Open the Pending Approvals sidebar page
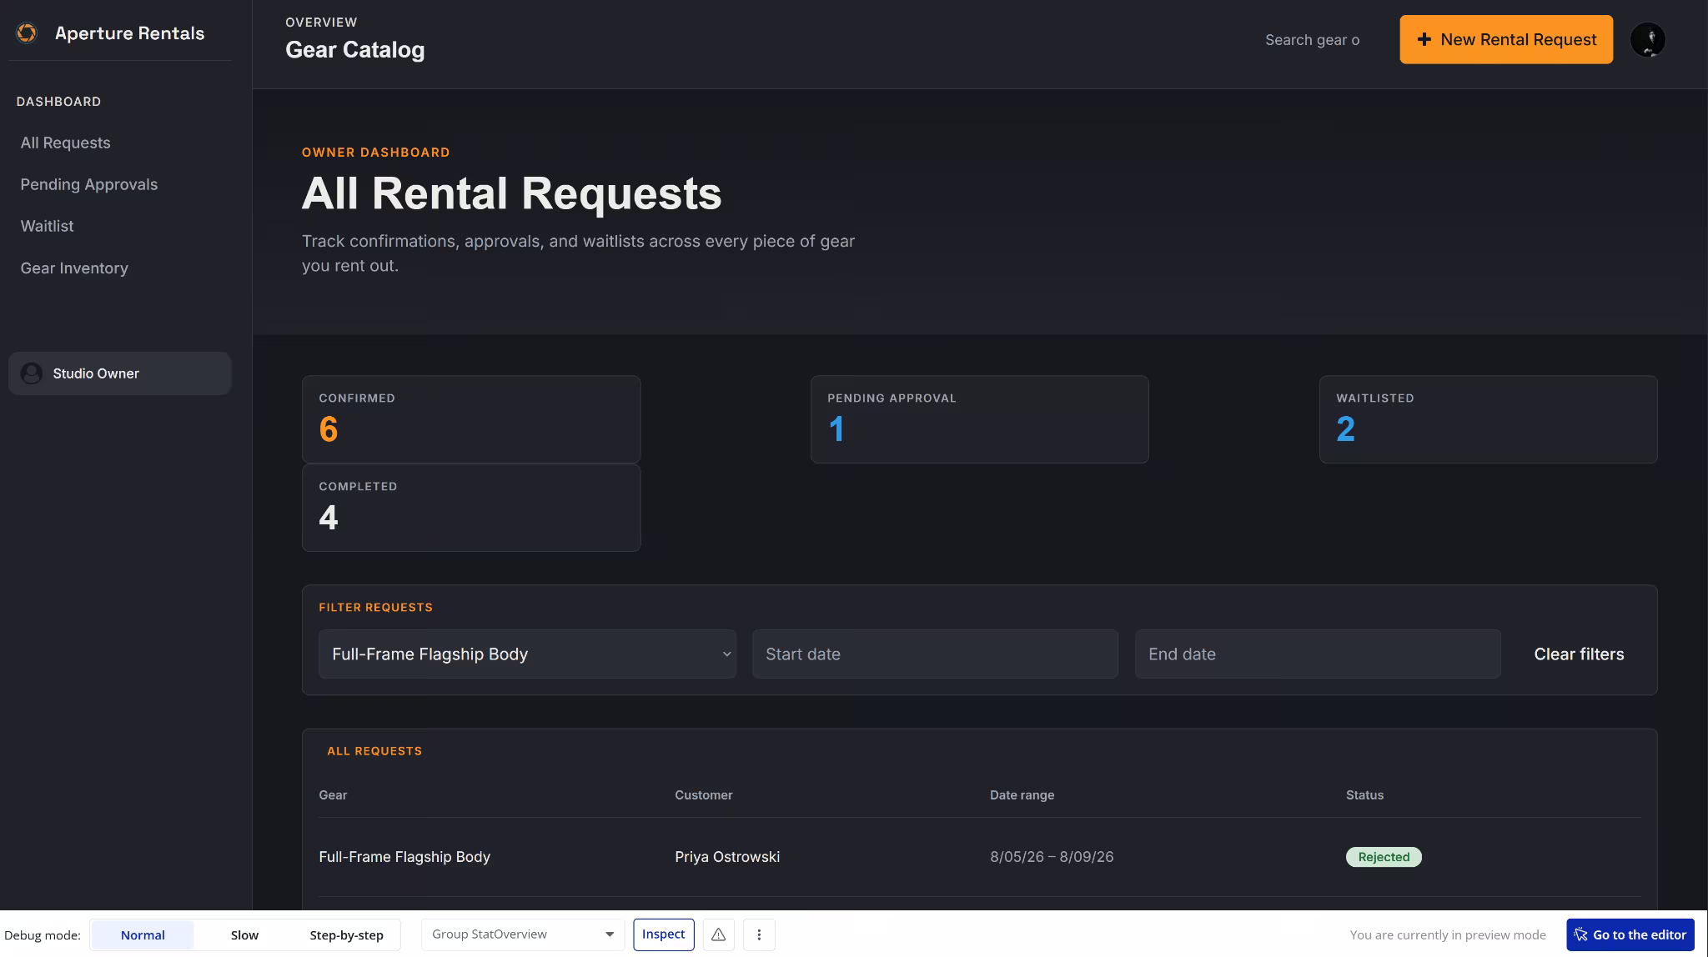Screen dimensions: 1708x957 point(89,184)
